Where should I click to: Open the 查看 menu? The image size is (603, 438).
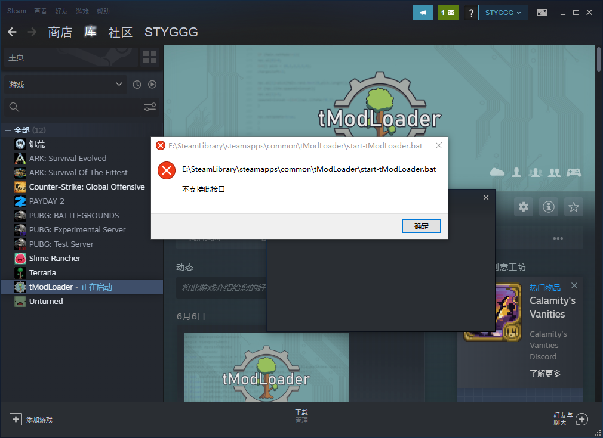(x=41, y=11)
